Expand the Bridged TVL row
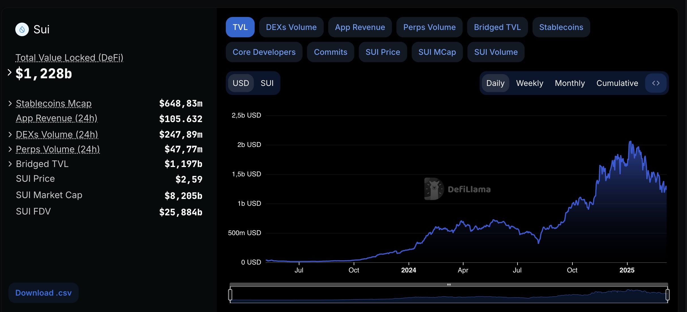This screenshot has width=687, height=312. pyautogui.click(x=10, y=164)
